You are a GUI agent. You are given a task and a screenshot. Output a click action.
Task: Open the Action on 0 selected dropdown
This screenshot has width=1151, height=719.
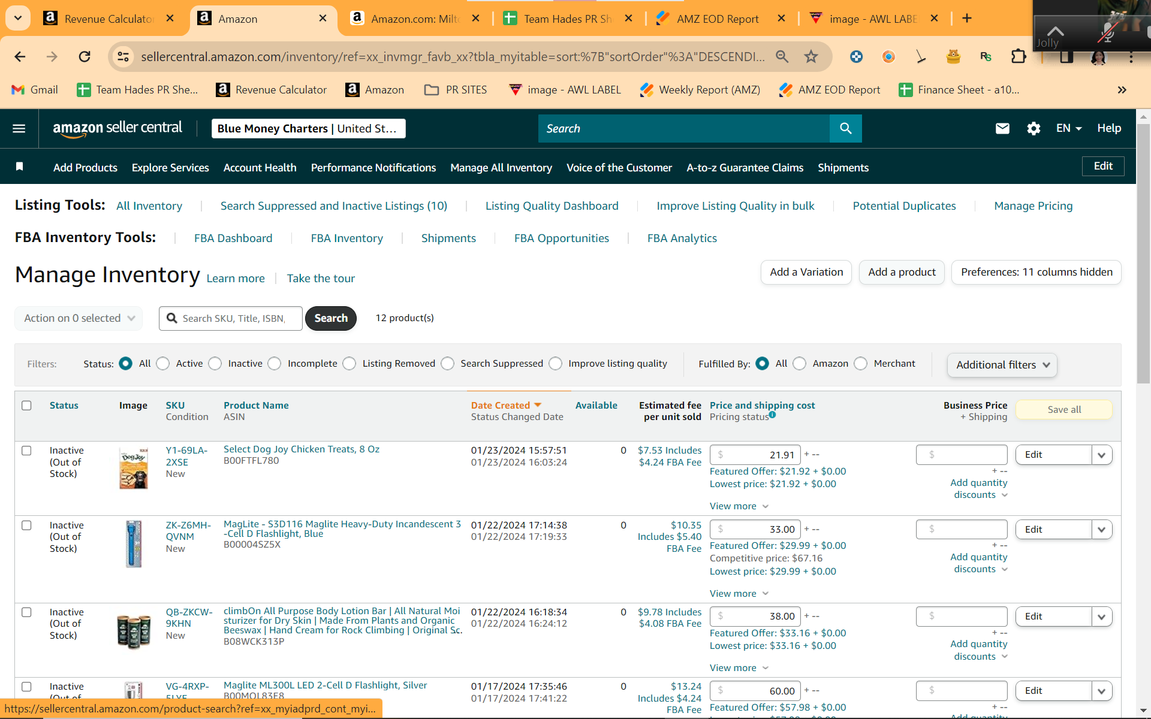pos(79,318)
